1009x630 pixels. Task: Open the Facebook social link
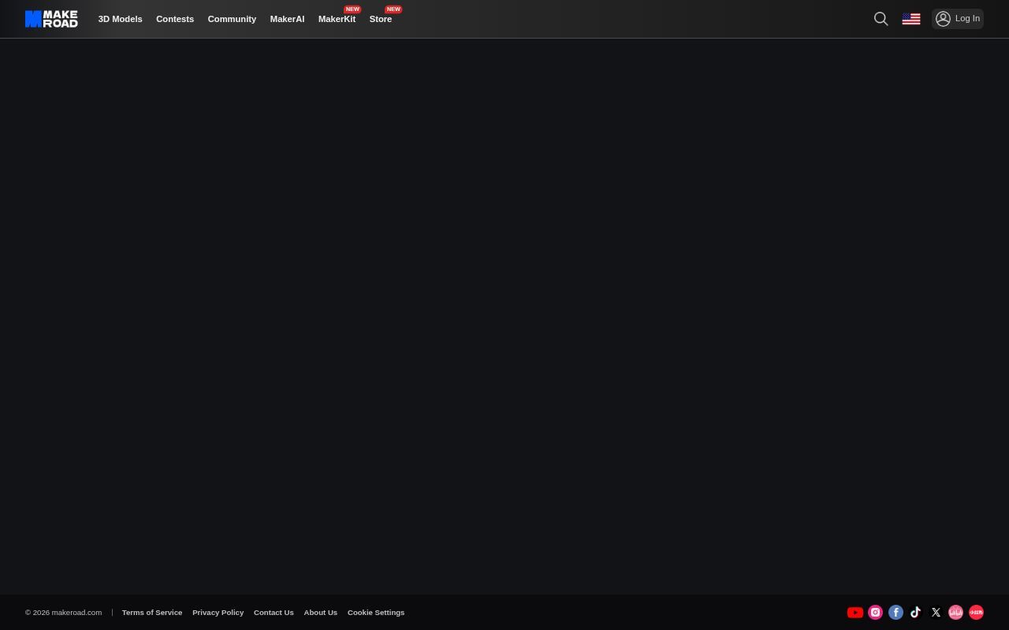[x=895, y=613]
